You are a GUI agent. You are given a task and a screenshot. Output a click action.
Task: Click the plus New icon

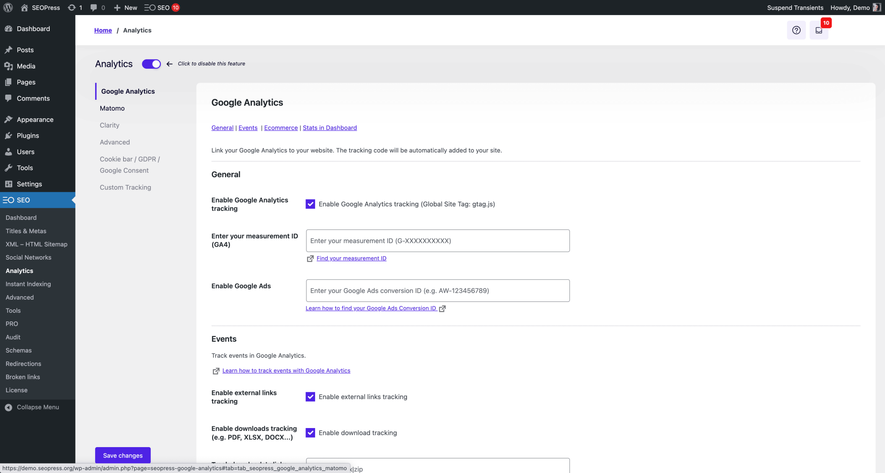click(117, 7)
